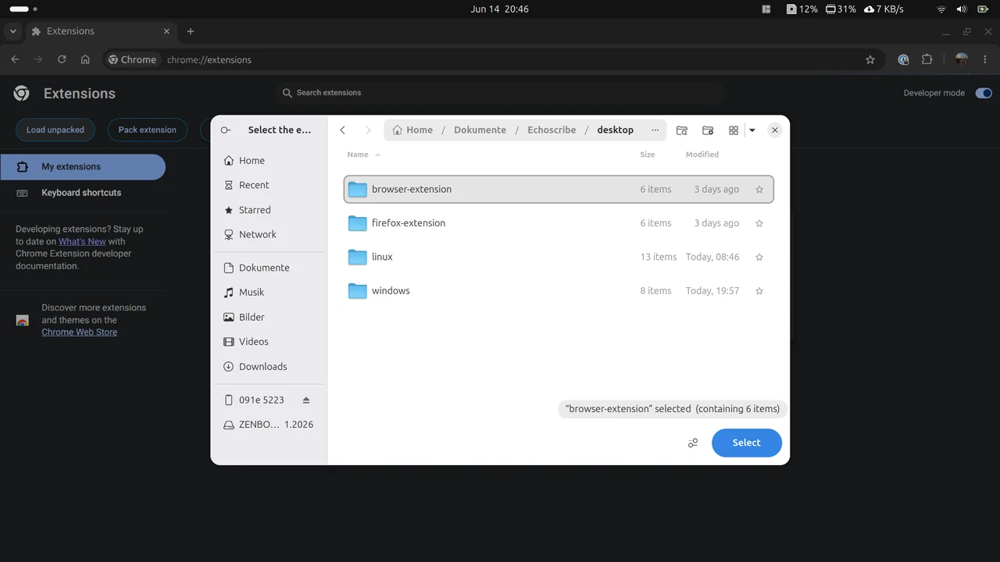Click the battery icon in the top bar
This screenshot has width=1000, height=562.
(984, 9)
